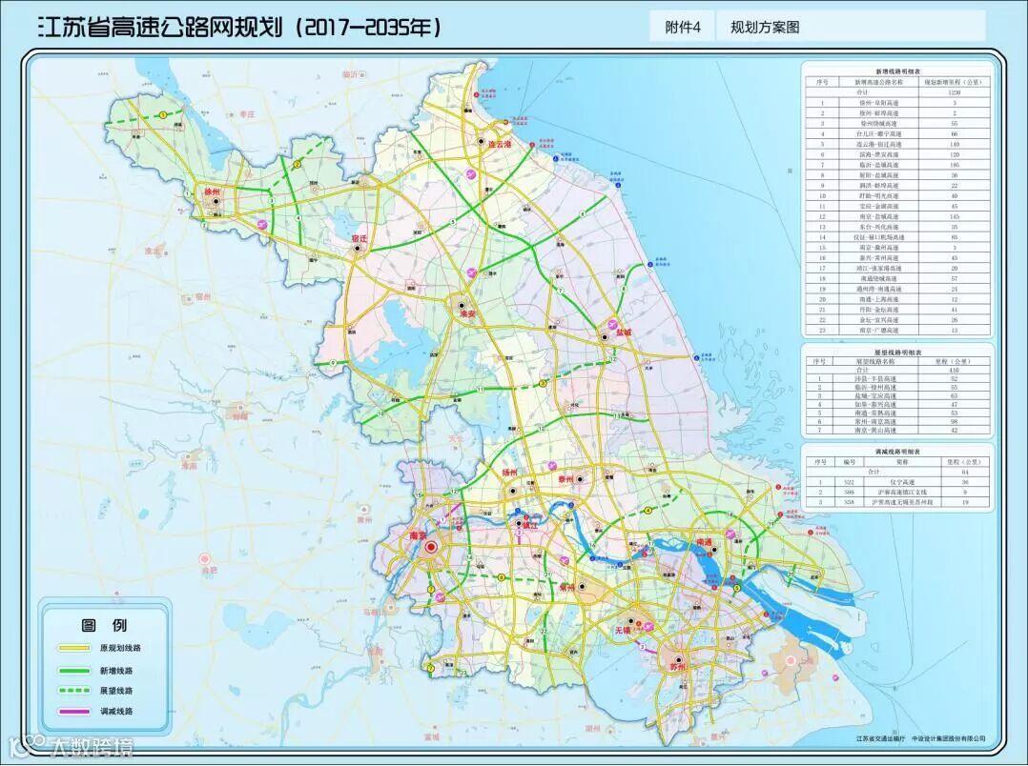Viewport: 1028px width, 766px height.
Task: Click the 淮安 city dot marker
Action: (461, 305)
